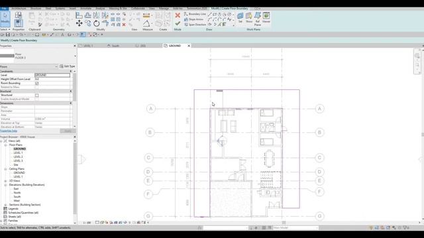Click the Height Offset From Level field
This screenshot has height=238, width=424.
(52, 79)
